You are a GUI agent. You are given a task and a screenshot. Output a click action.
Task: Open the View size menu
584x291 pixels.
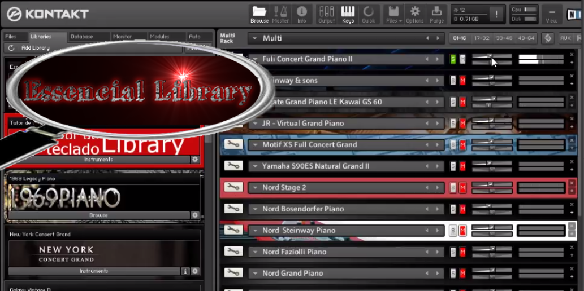pos(552,15)
